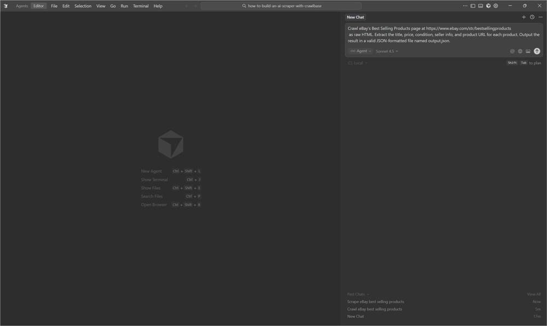Click the @ mention icon in chat input
547x326 pixels.
[512, 51]
